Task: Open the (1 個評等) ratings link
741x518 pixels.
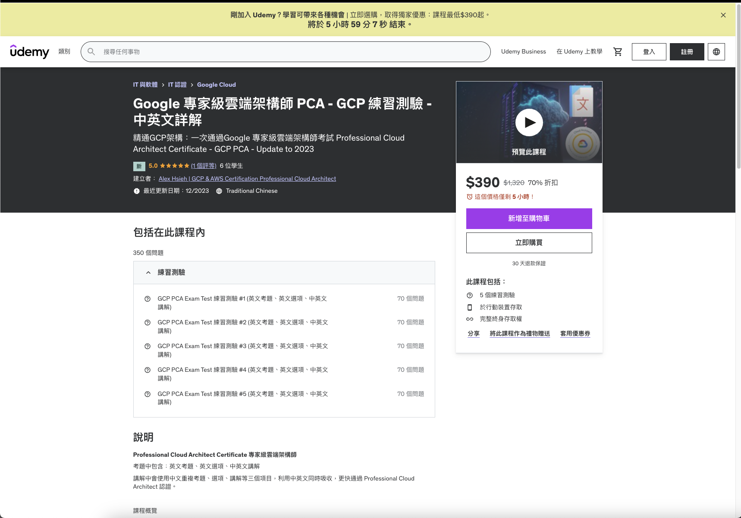Action: click(x=204, y=166)
